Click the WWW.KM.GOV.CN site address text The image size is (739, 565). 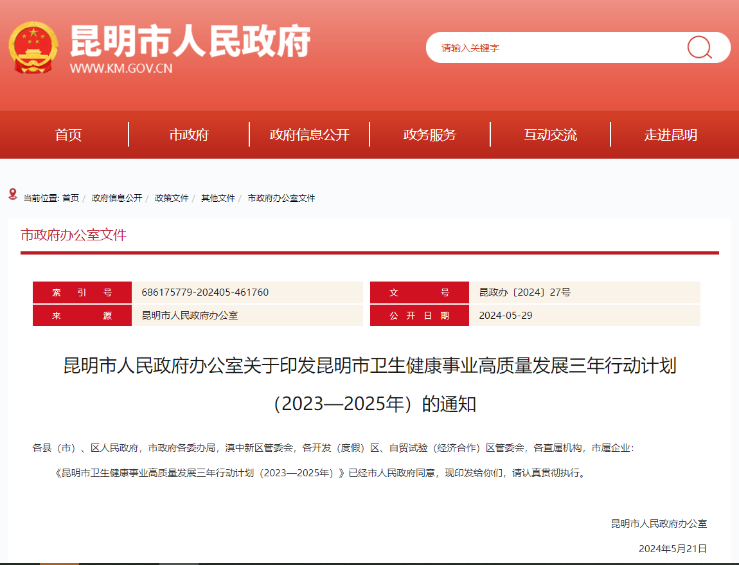[121, 69]
